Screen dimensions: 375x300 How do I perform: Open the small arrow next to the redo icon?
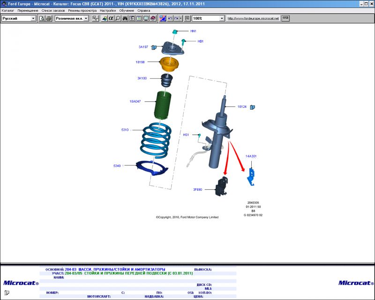pos(180,18)
